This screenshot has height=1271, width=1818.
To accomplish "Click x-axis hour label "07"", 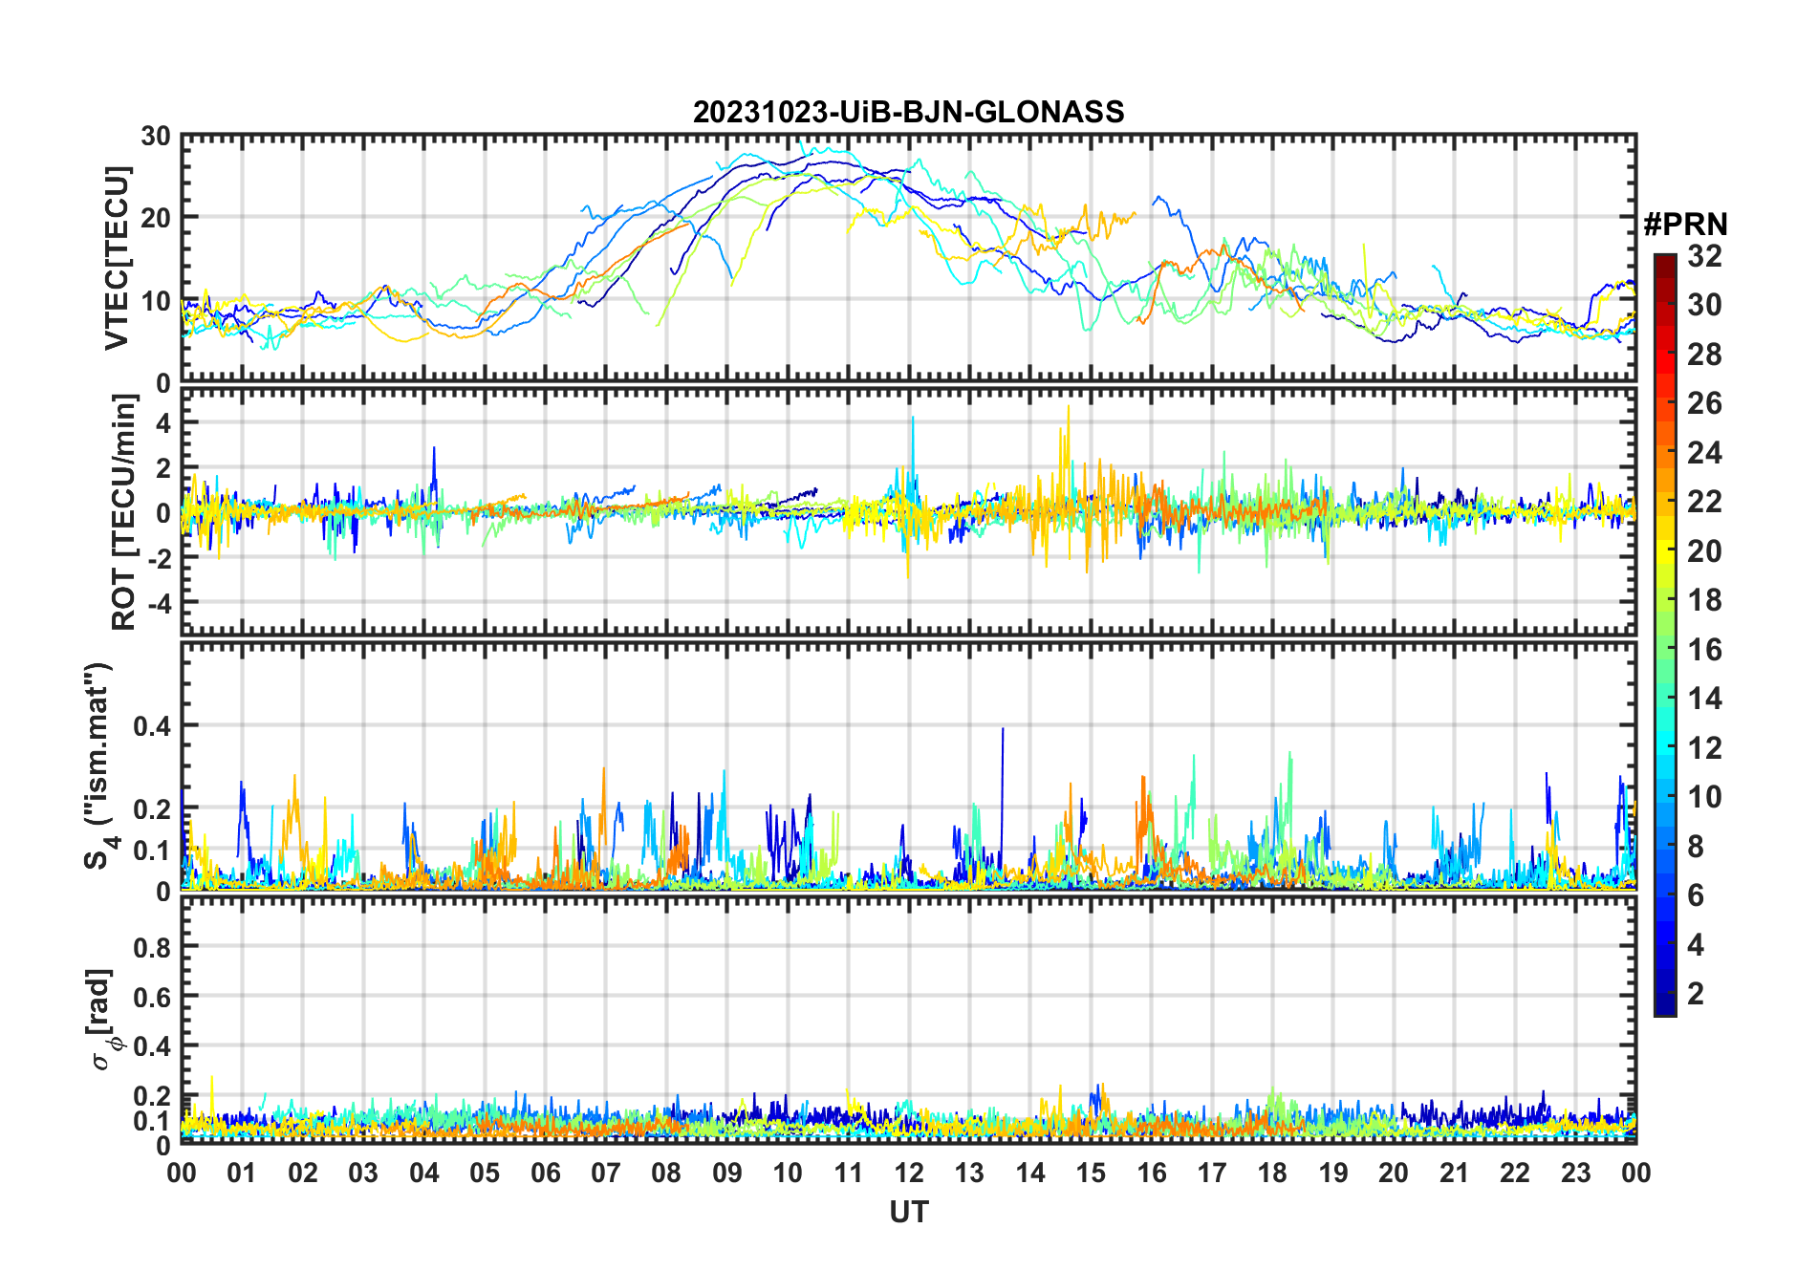I will 606,1172.
